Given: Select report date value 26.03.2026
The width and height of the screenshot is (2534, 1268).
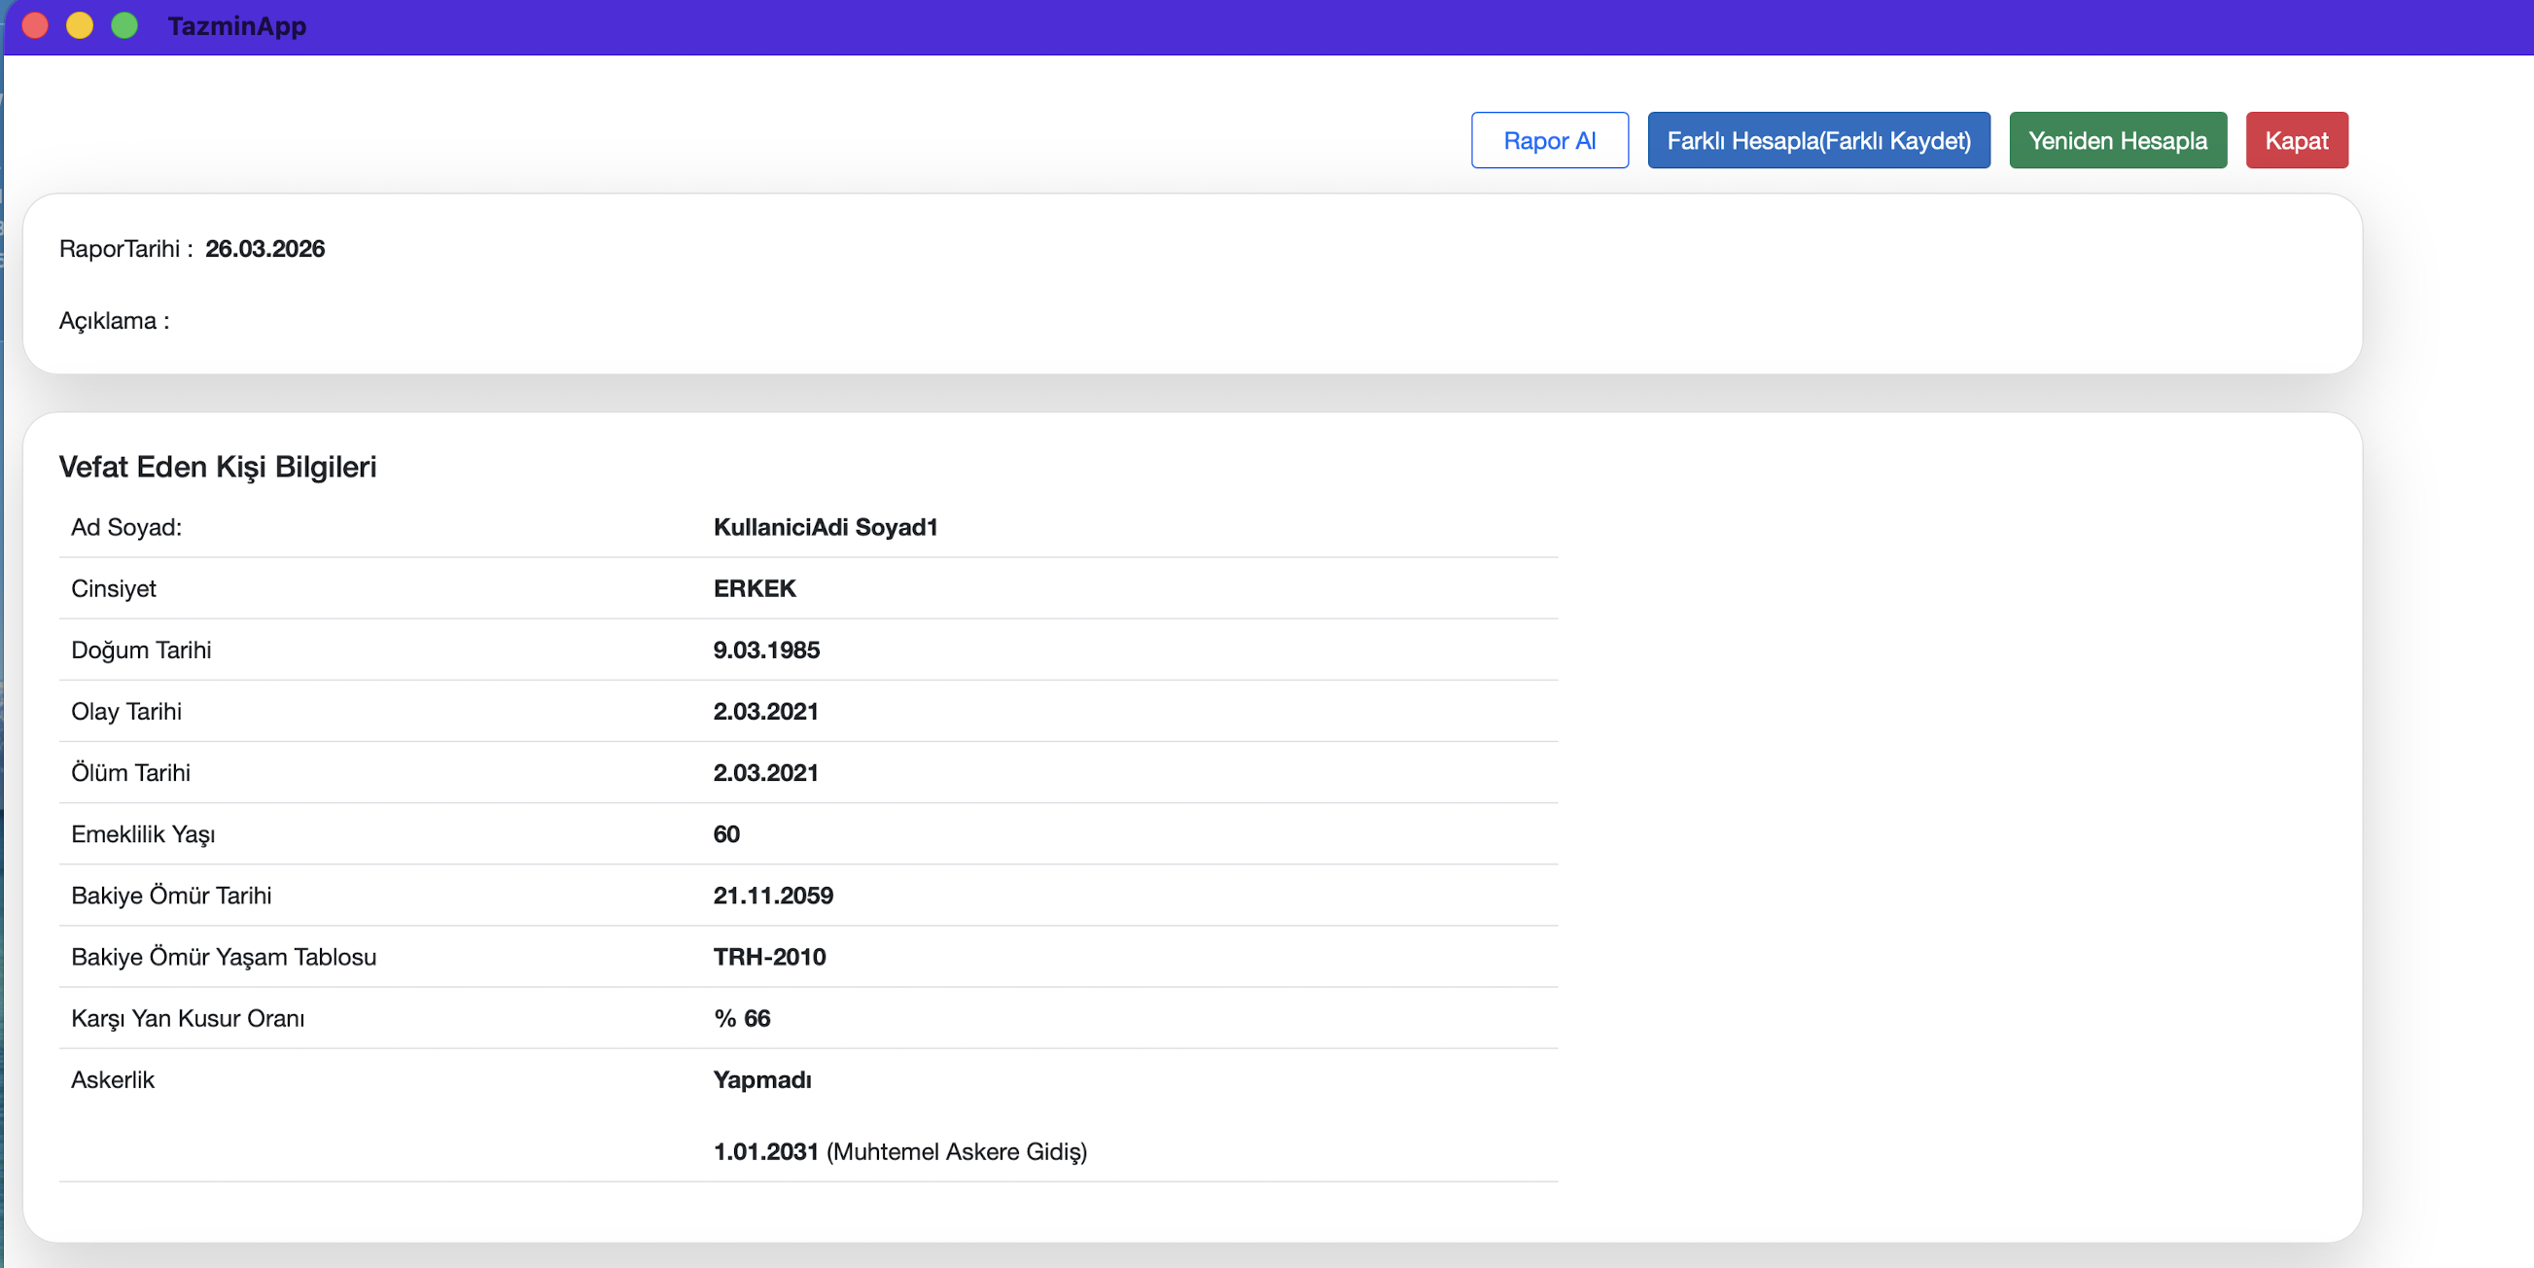Looking at the screenshot, I should [x=264, y=249].
